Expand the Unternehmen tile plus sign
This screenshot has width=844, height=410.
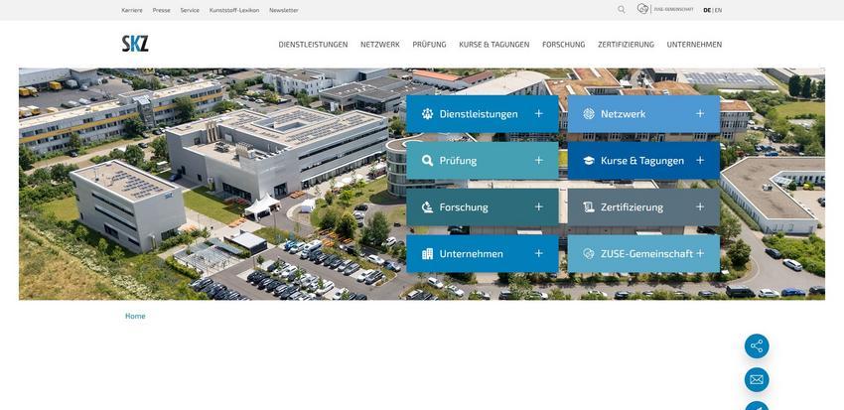coord(539,253)
